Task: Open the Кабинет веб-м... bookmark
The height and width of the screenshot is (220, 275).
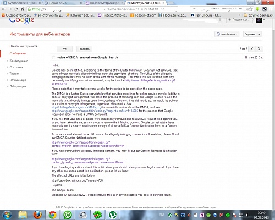Action: 81,15
